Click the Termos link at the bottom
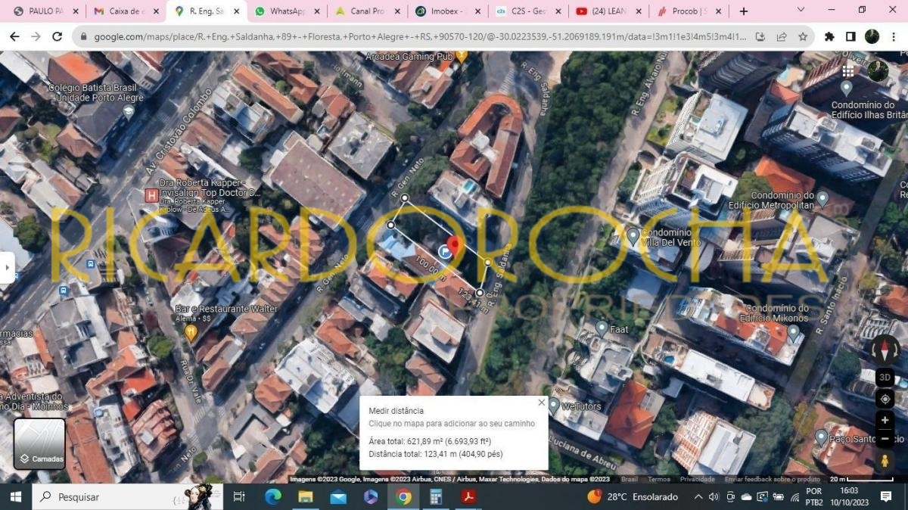Image resolution: width=908 pixels, height=510 pixels. pyautogui.click(x=658, y=479)
